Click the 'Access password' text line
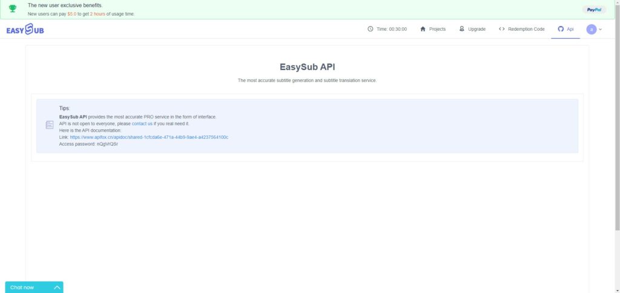Image resolution: width=620 pixels, height=293 pixels. click(88, 144)
